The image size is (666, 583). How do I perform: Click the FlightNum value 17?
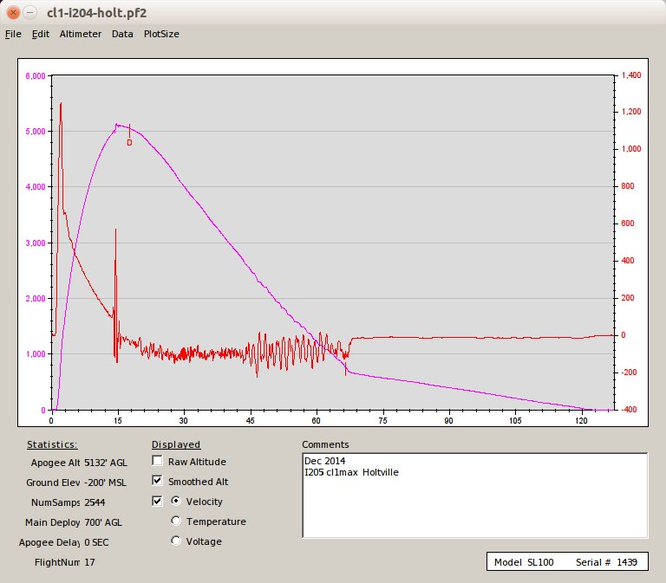point(89,563)
